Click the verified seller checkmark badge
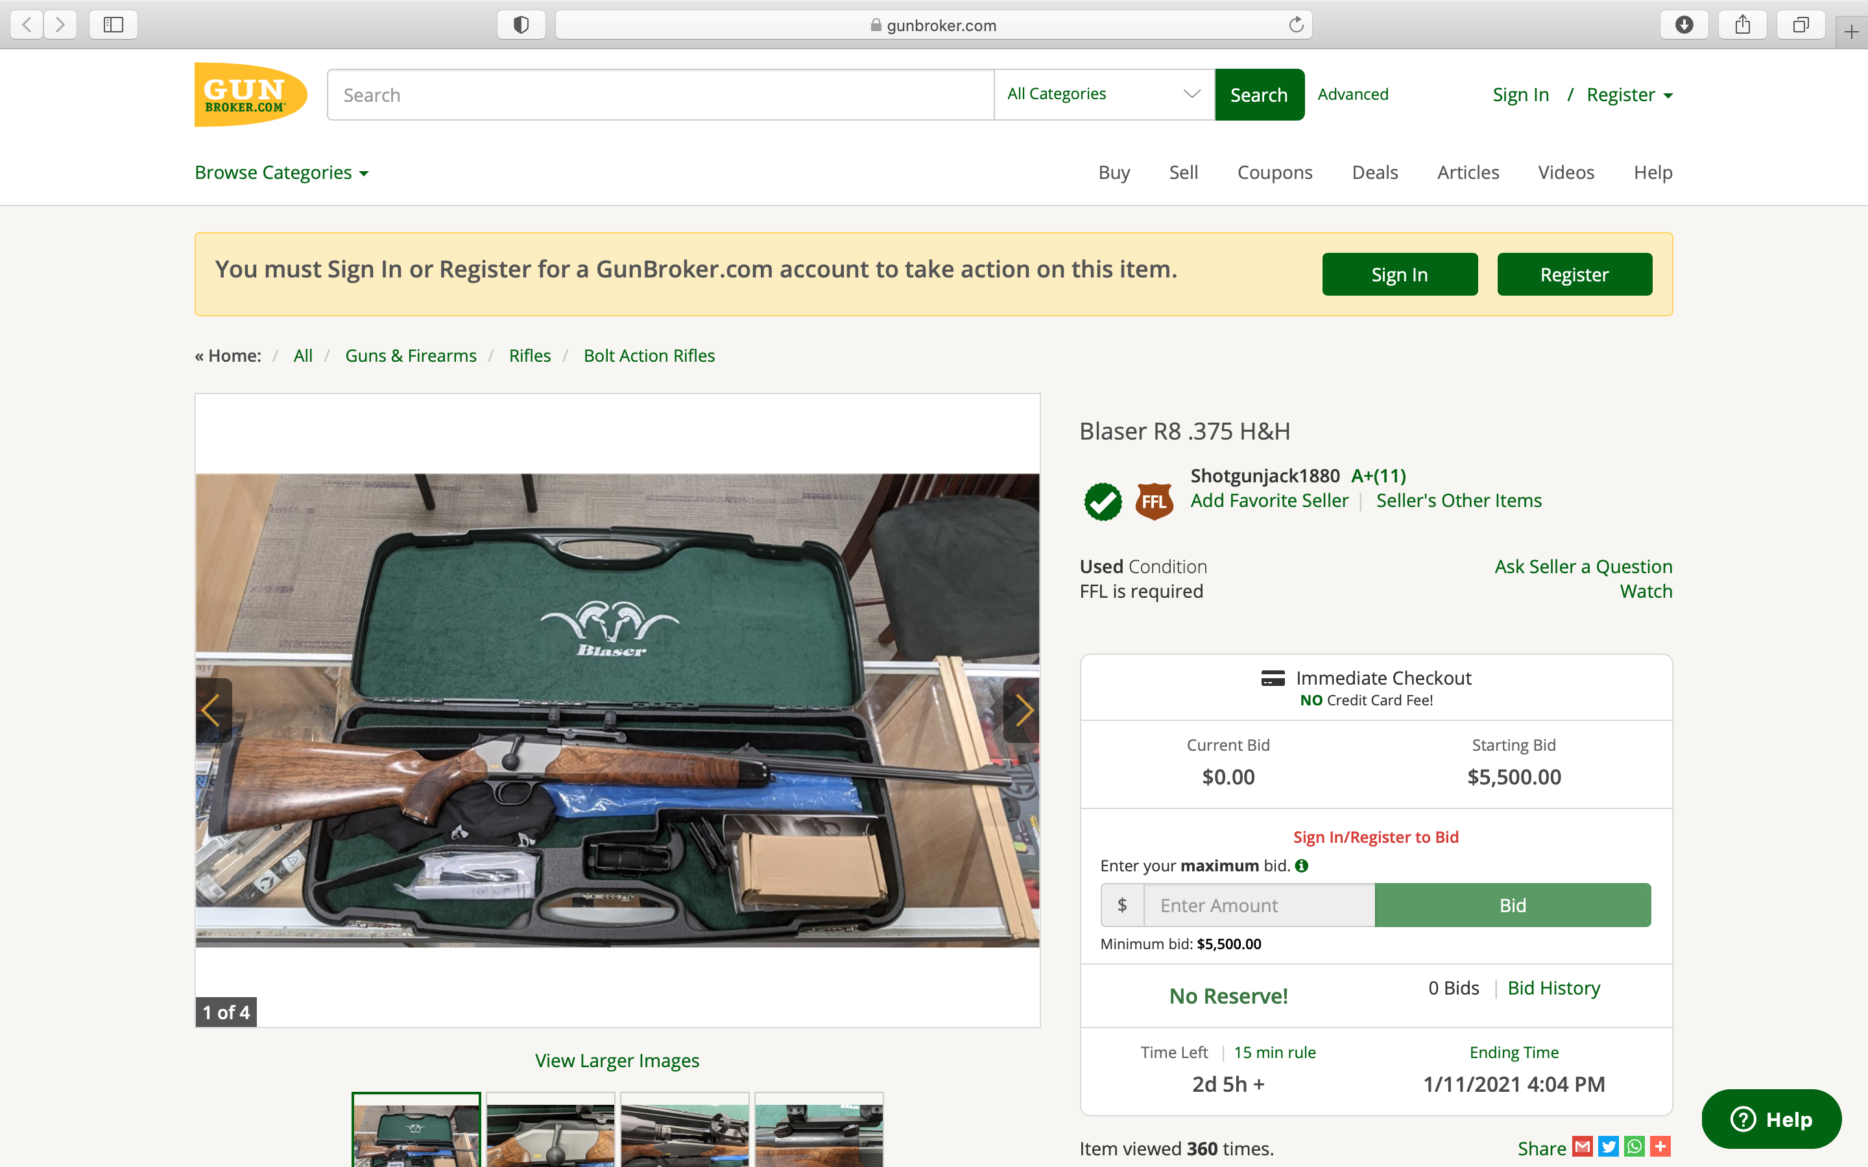 1102,502
